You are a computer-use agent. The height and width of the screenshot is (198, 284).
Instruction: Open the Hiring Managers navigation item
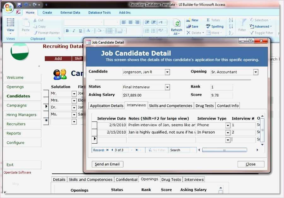(22, 115)
